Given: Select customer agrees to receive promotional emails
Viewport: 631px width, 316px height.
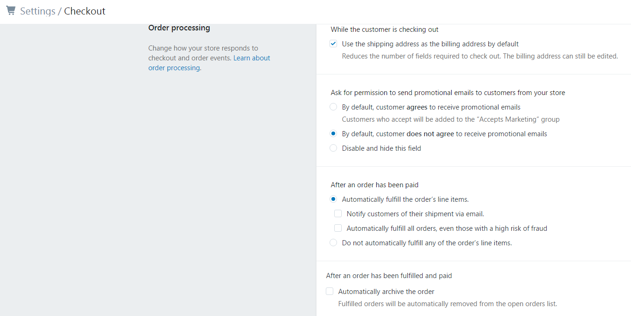Looking at the screenshot, I should pos(333,107).
